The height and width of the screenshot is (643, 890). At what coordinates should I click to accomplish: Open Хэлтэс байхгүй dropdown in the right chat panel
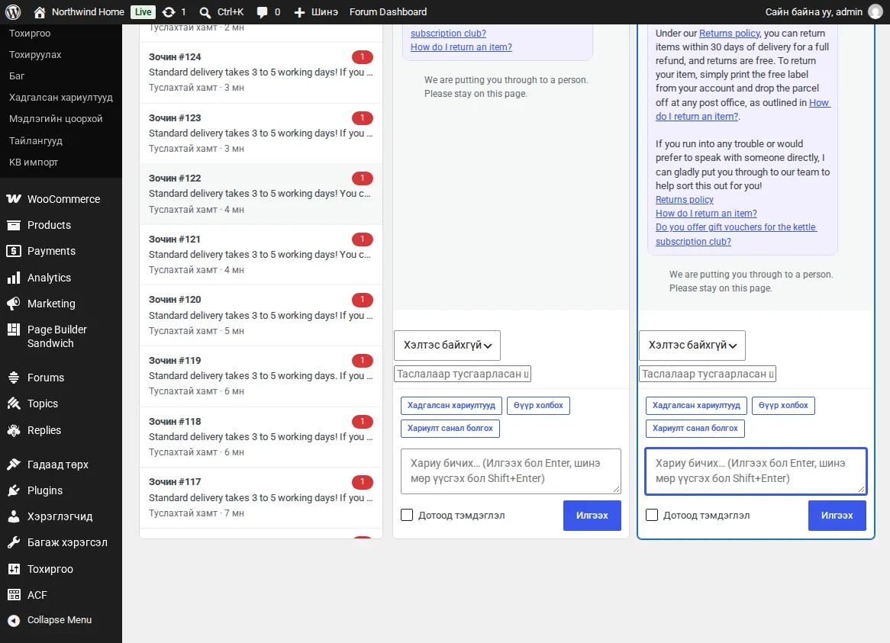click(692, 346)
